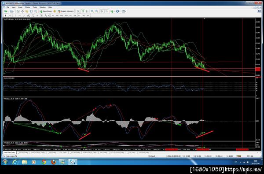Open the Strategy Tester icon
Screen dimensions: 264x174
click(x=36, y=11)
